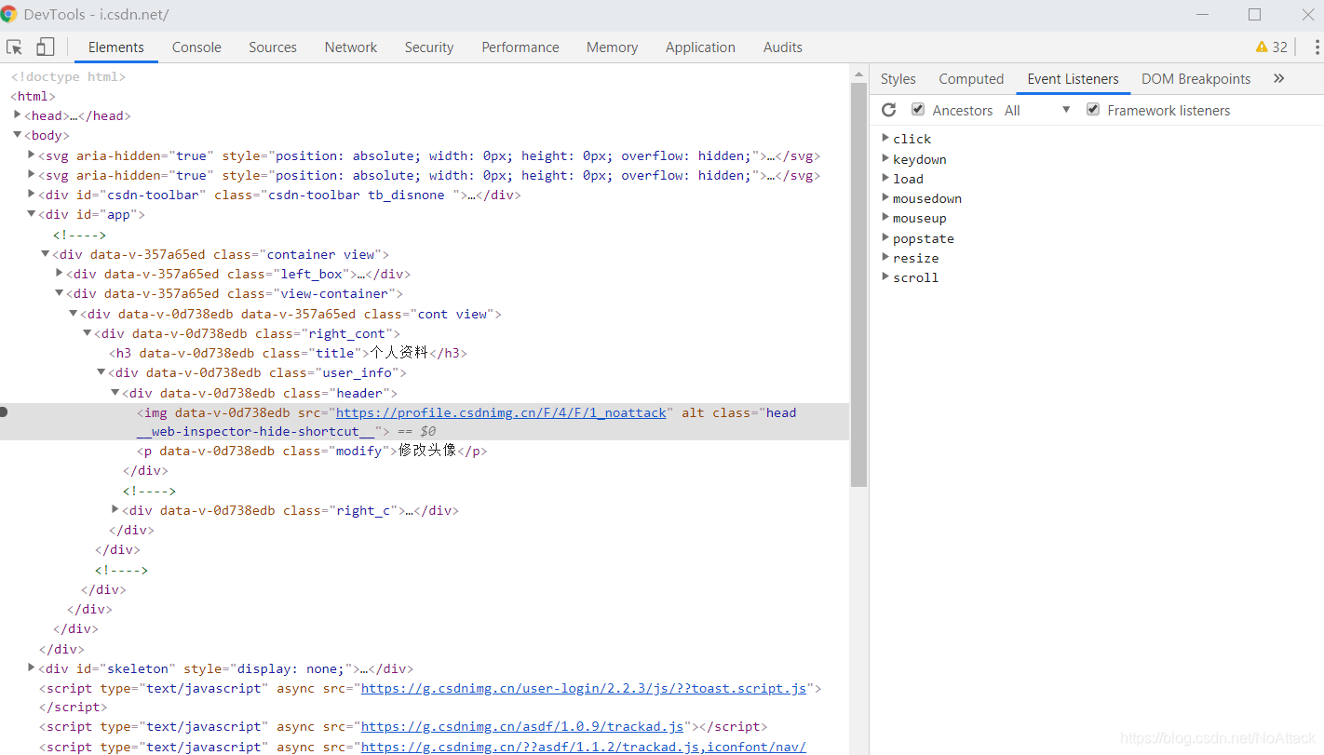Toggle the device toolbar icon
This screenshot has height=755, width=1324.
(45, 47)
